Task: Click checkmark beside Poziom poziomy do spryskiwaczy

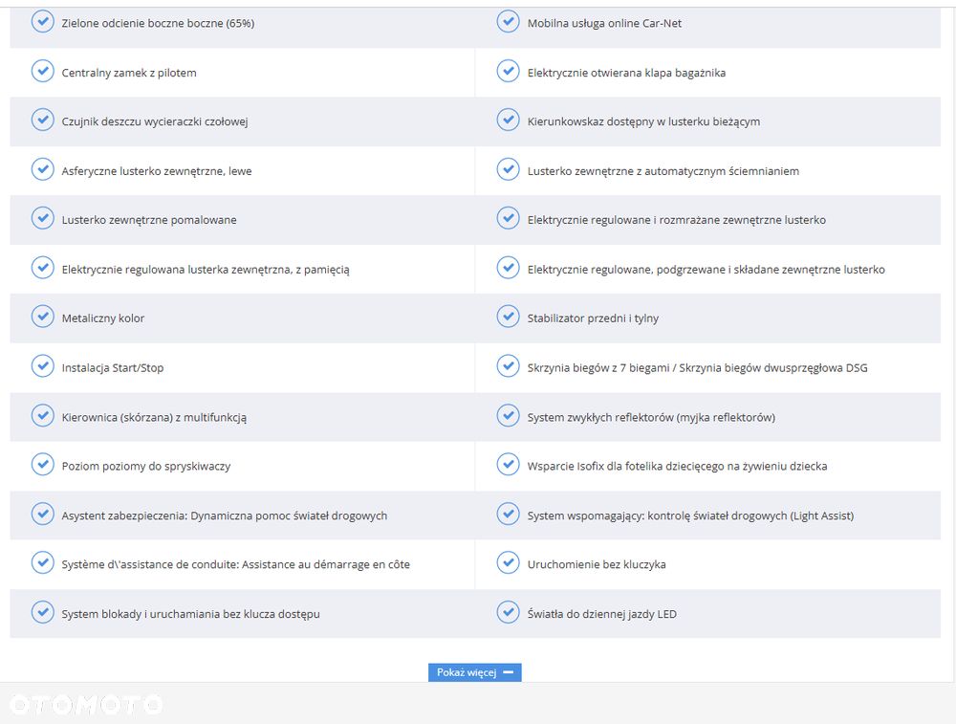Action: pos(43,464)
